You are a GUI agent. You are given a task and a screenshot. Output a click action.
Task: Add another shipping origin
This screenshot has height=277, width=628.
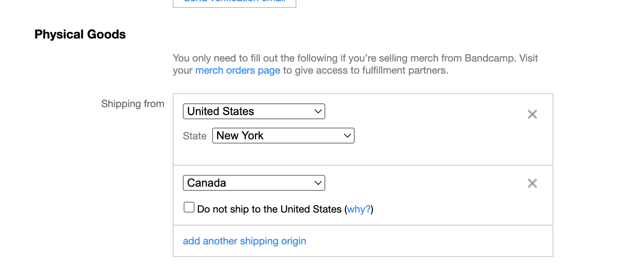tap(244, 241)
